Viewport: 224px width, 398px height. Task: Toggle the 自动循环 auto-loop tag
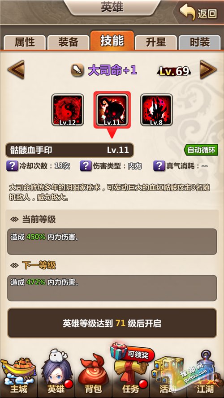click(201, 150)
